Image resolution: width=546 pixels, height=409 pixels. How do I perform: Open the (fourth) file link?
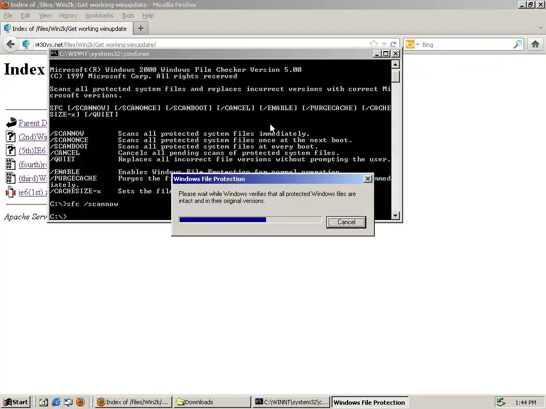33,165
